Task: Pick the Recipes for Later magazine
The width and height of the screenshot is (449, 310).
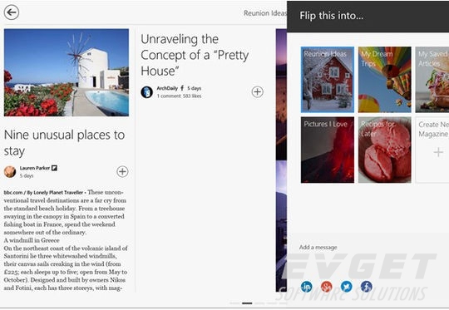Action: pos(385,150)
